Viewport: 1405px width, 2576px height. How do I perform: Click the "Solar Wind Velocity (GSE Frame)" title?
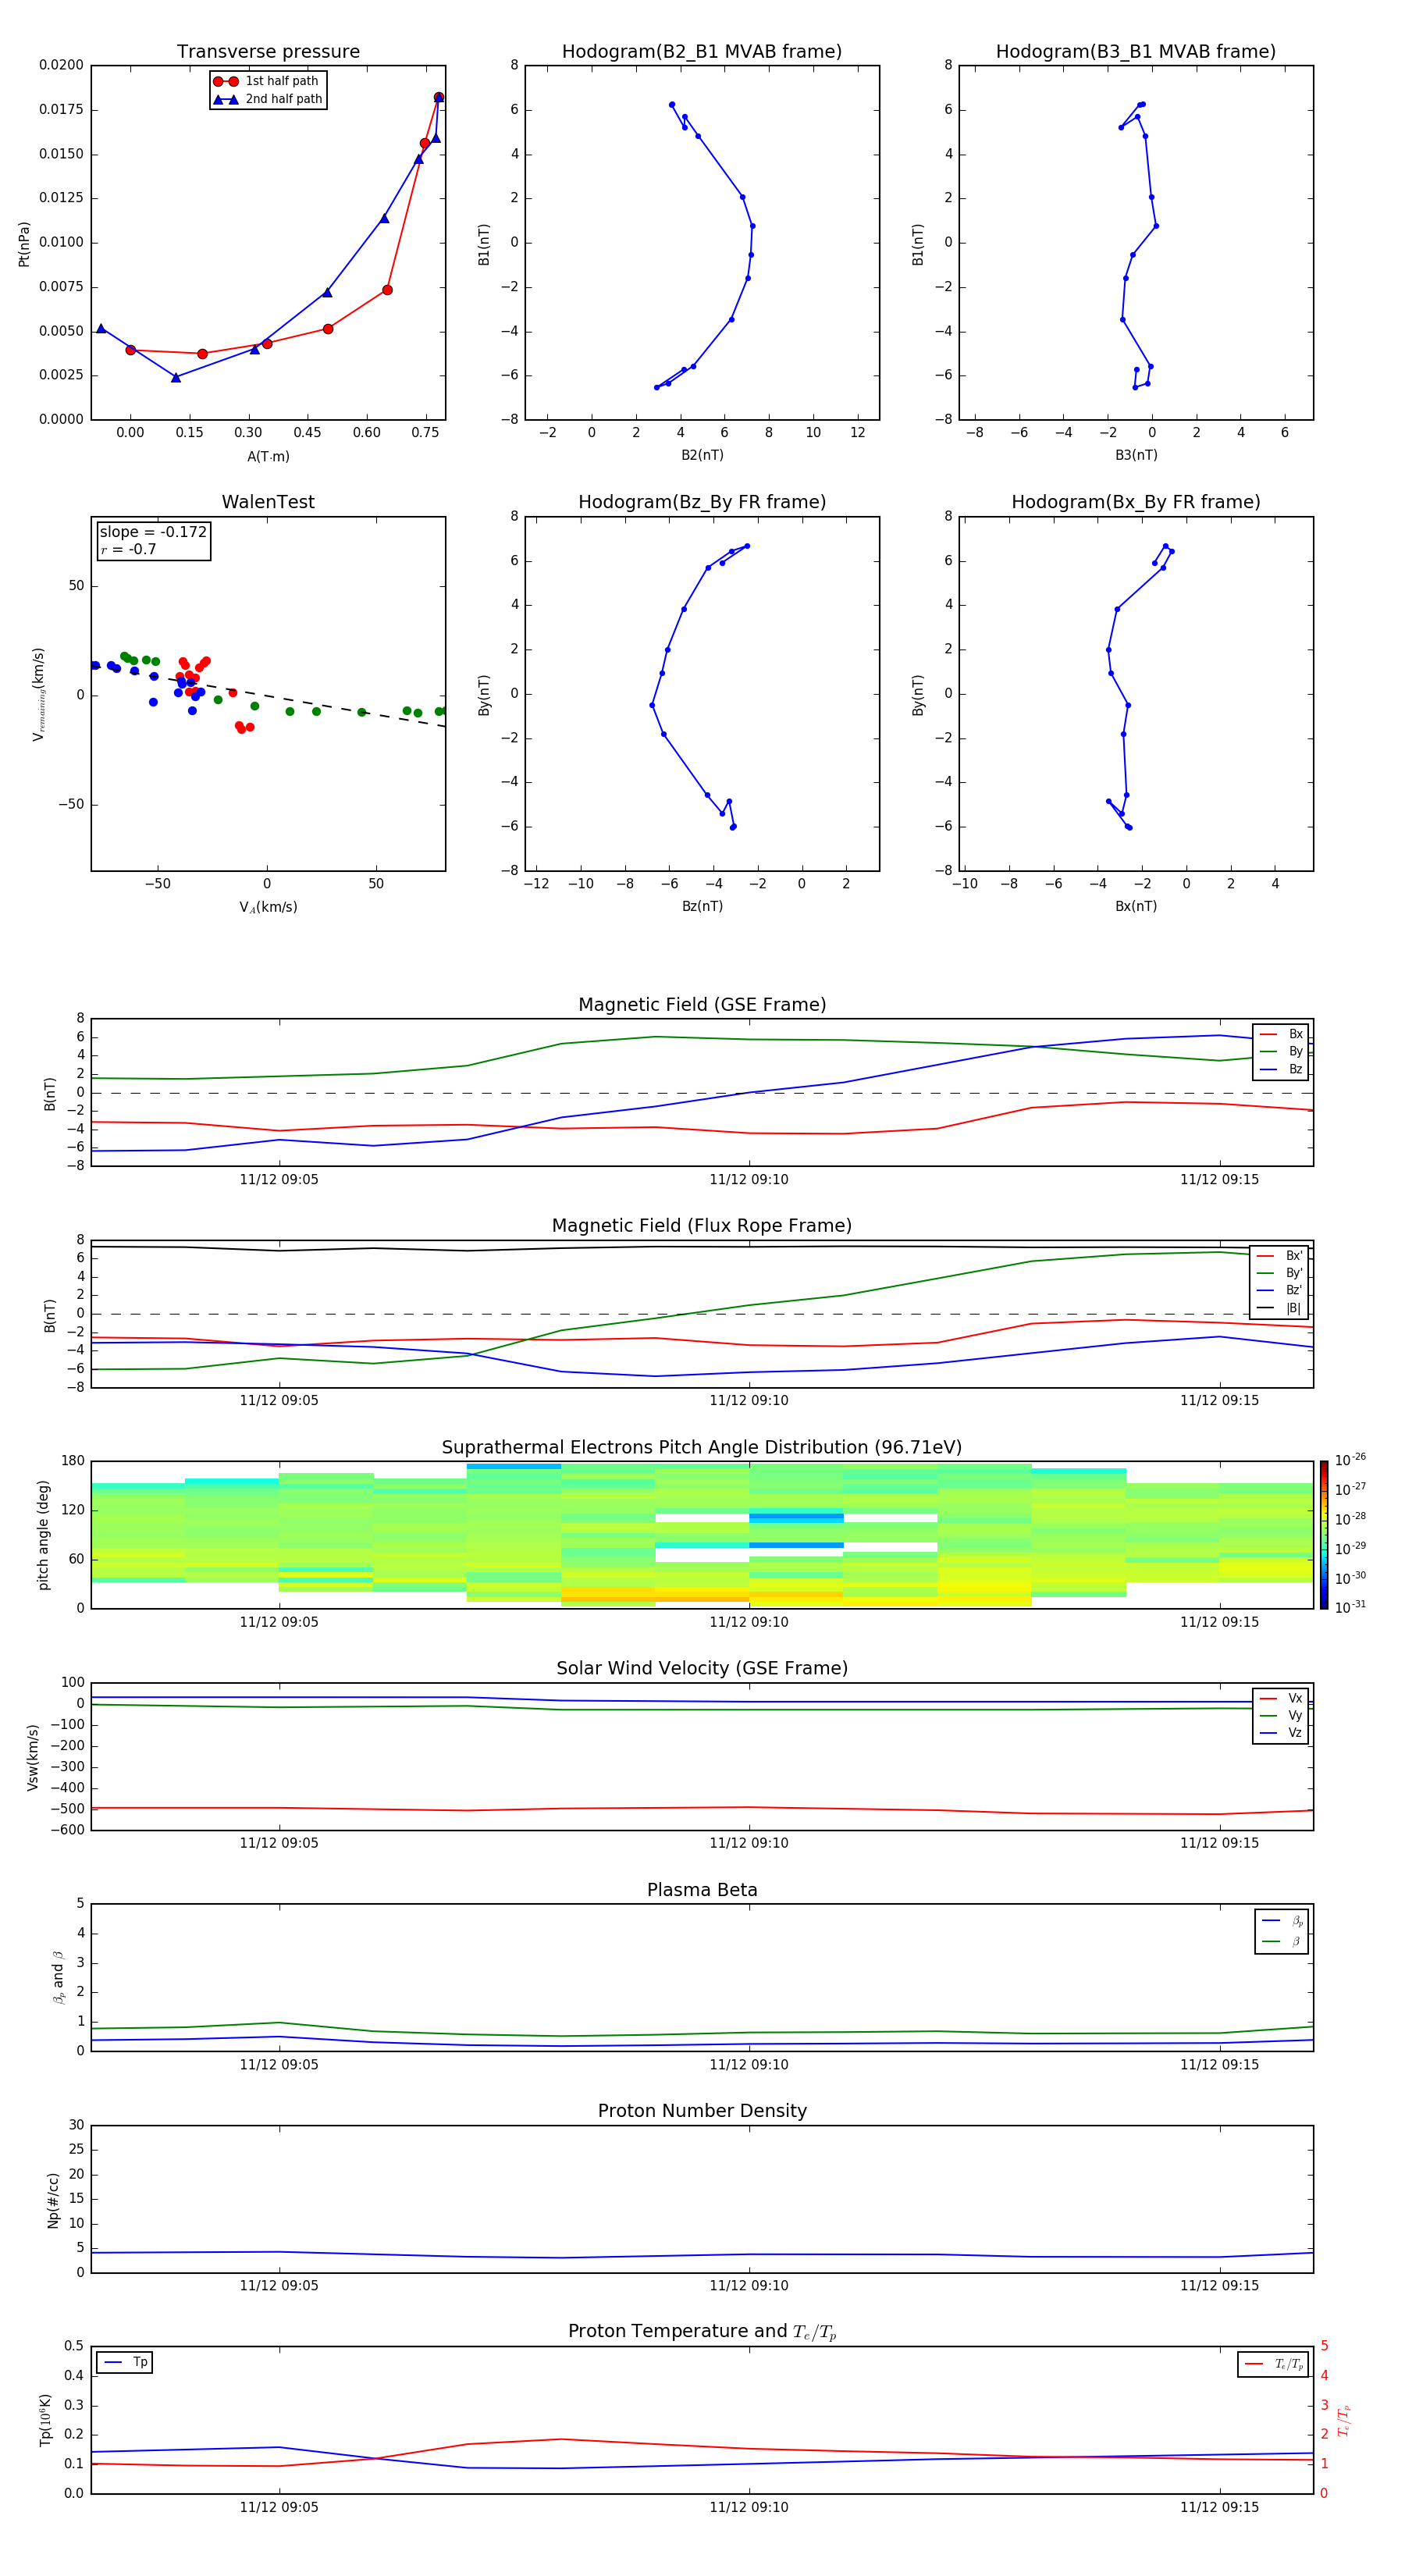tap(702, 1669)
